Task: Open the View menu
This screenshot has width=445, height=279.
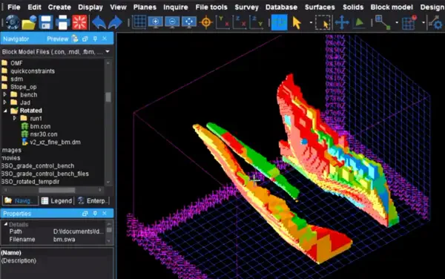Action: (118, 7)
